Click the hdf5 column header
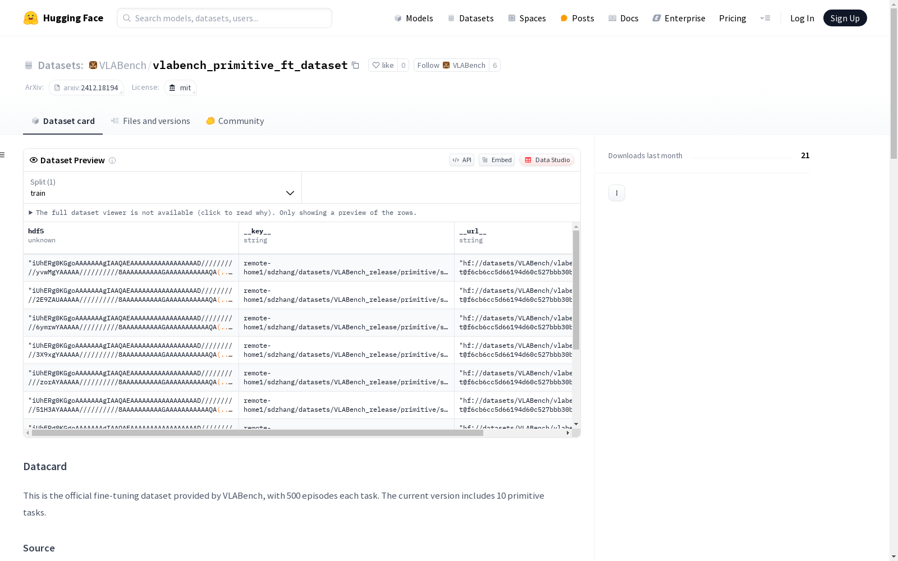 (131, 238)
